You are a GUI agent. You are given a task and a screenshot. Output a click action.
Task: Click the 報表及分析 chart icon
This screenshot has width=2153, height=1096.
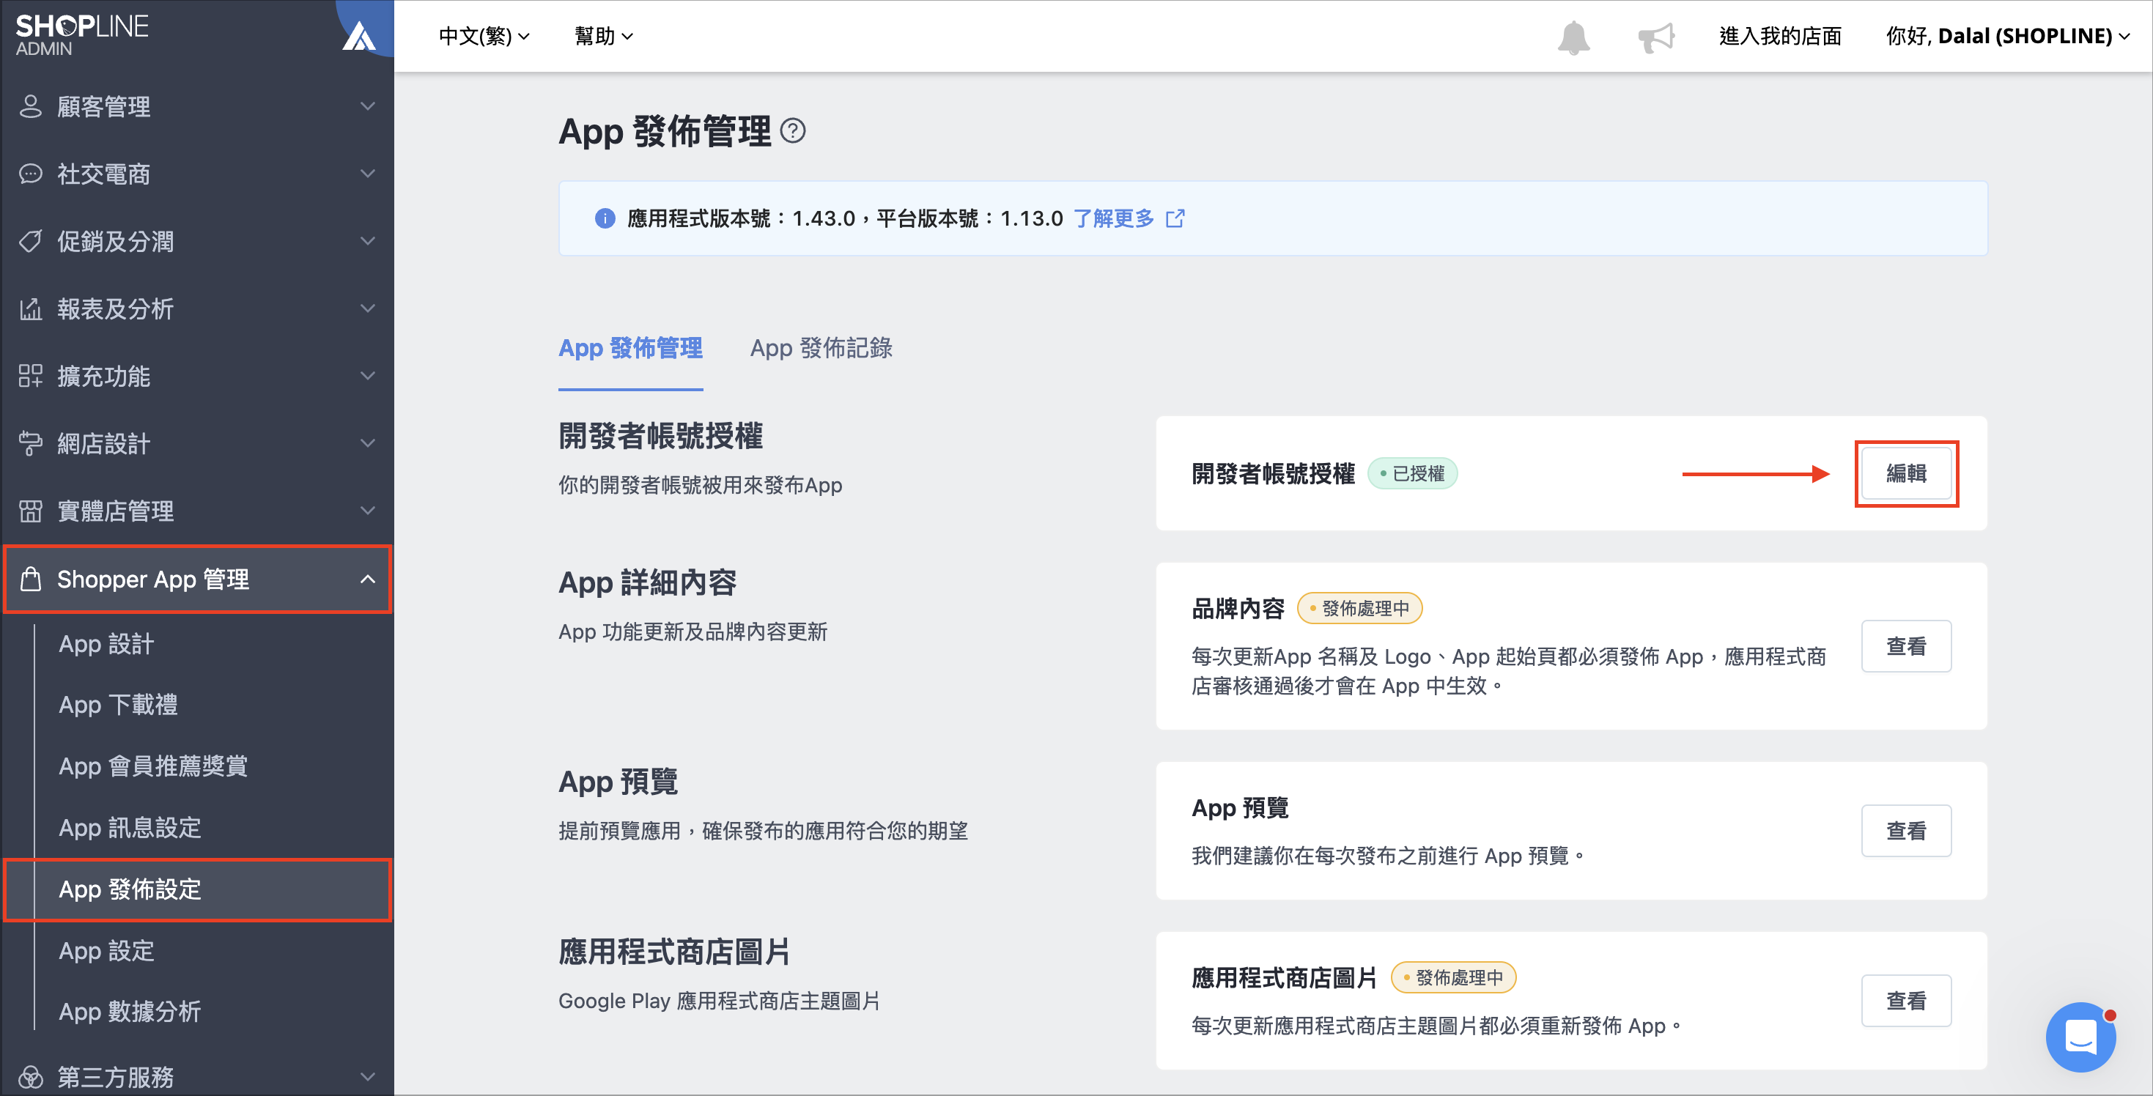click(x=31, y=309)
